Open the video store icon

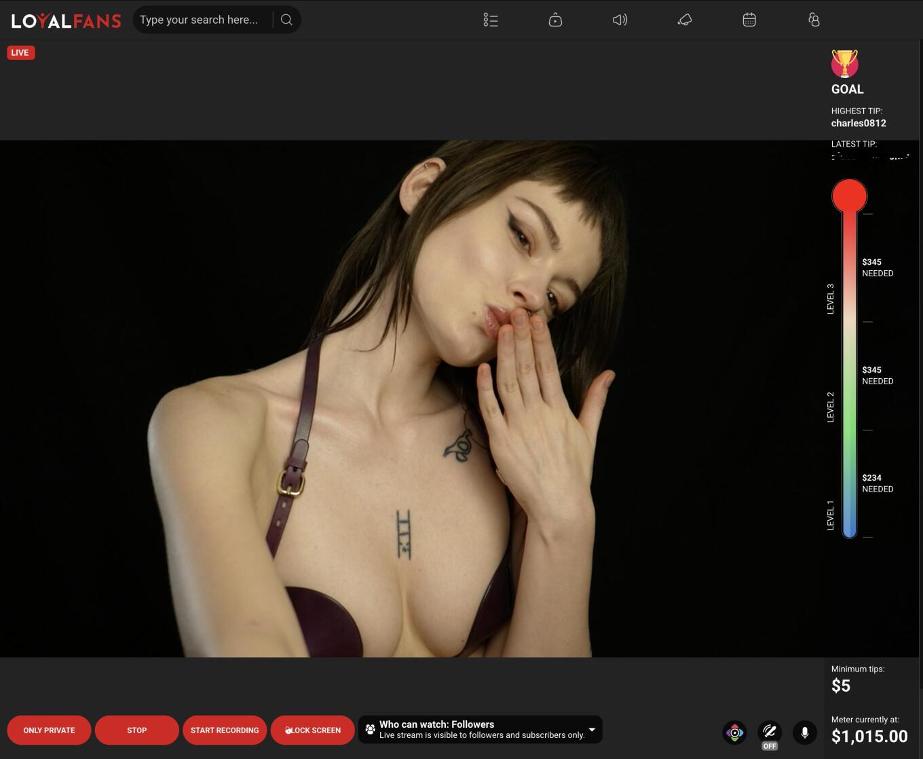tap(555, 20)
